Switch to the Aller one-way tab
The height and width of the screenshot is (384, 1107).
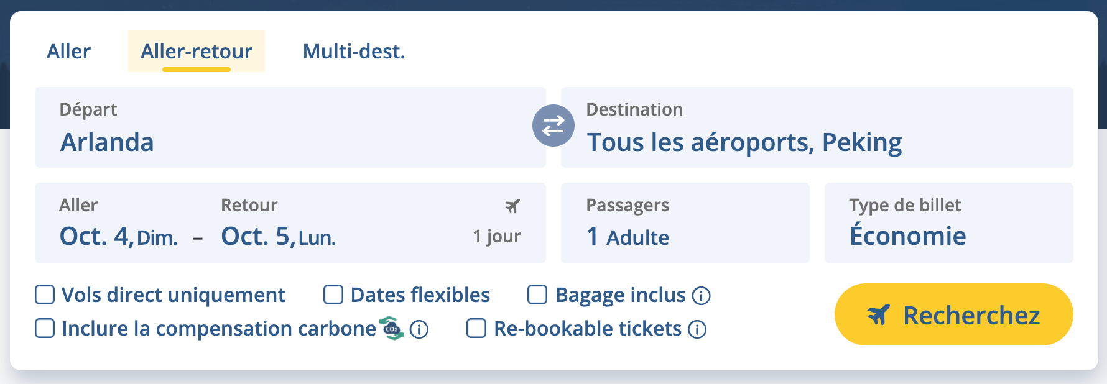pyautogui.click(x=68, y=51)
